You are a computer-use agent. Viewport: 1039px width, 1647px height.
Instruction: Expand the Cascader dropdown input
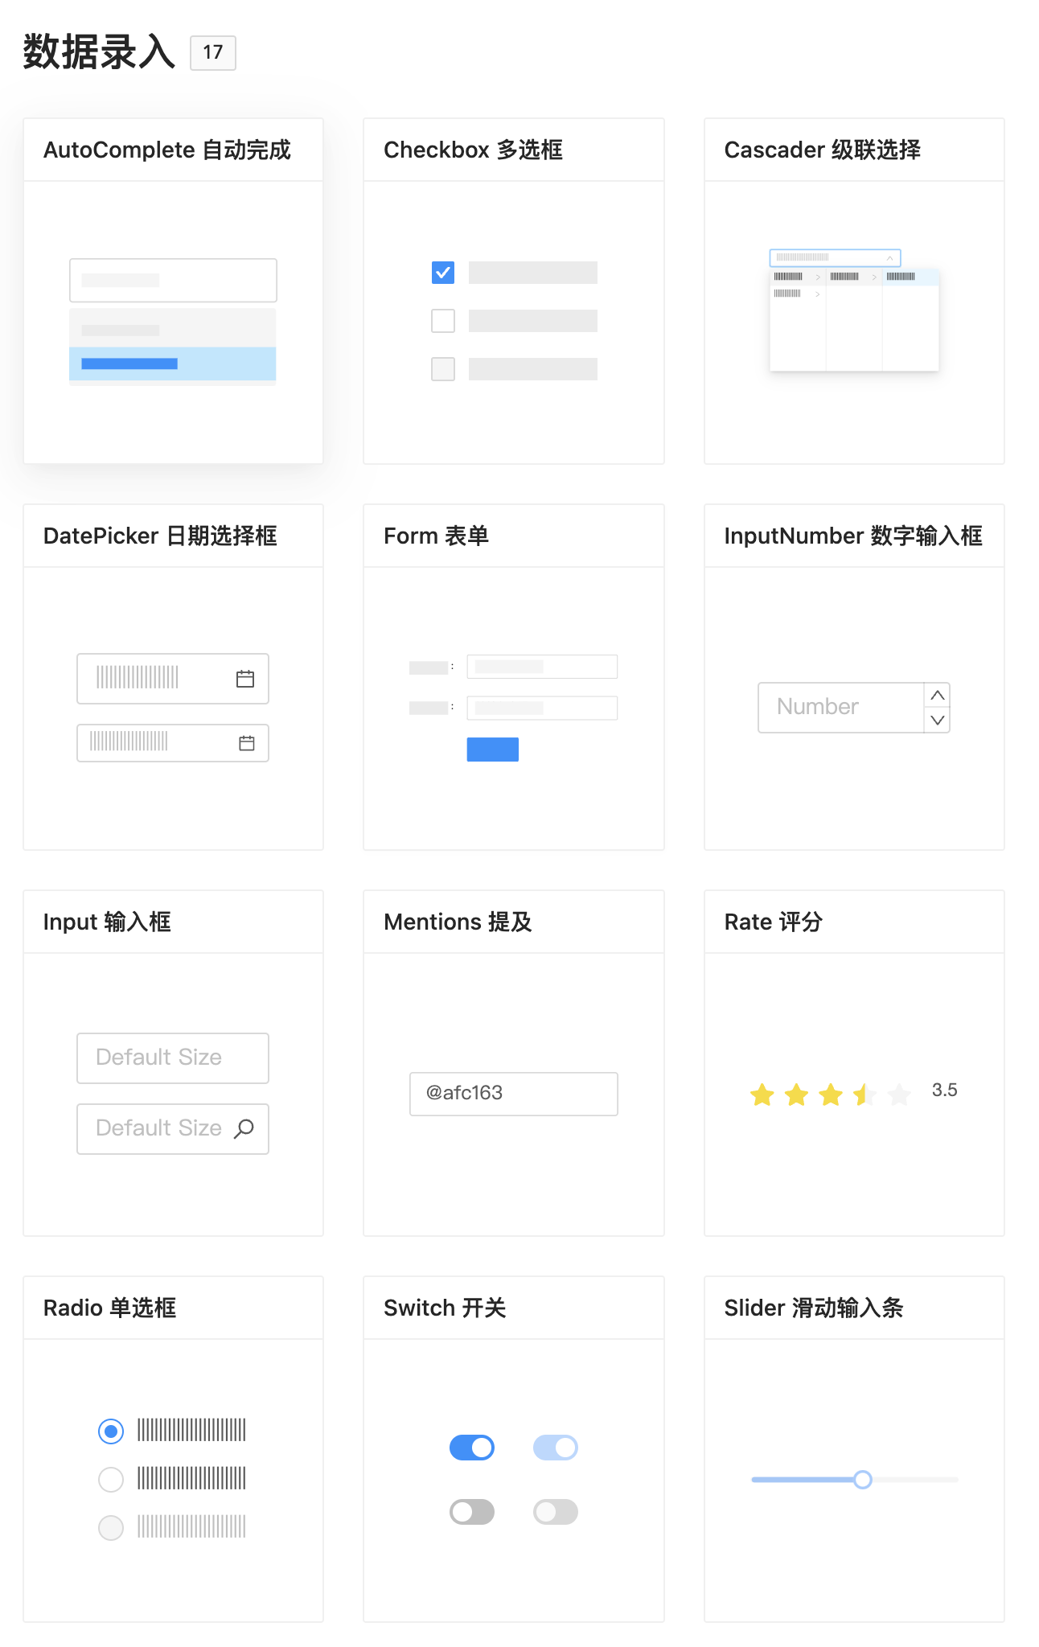point(835,257)
